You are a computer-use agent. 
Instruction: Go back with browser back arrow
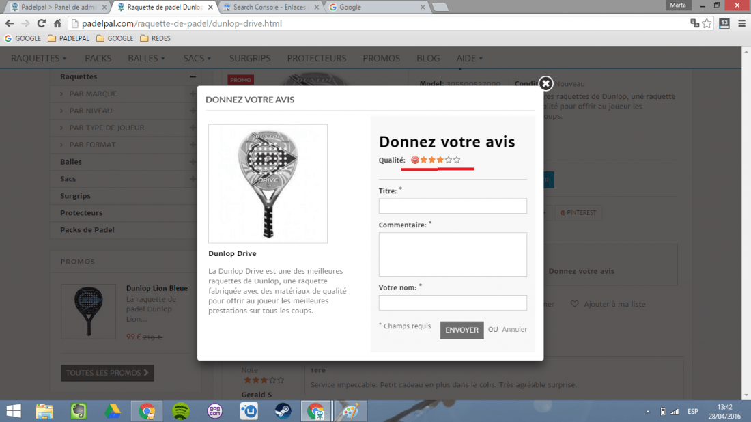click(x=10, y=23)
